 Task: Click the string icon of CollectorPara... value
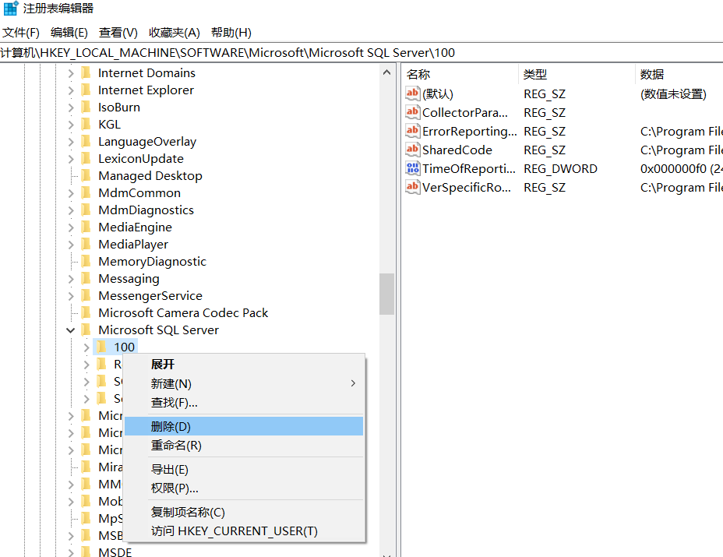click(x=413, y=112)
